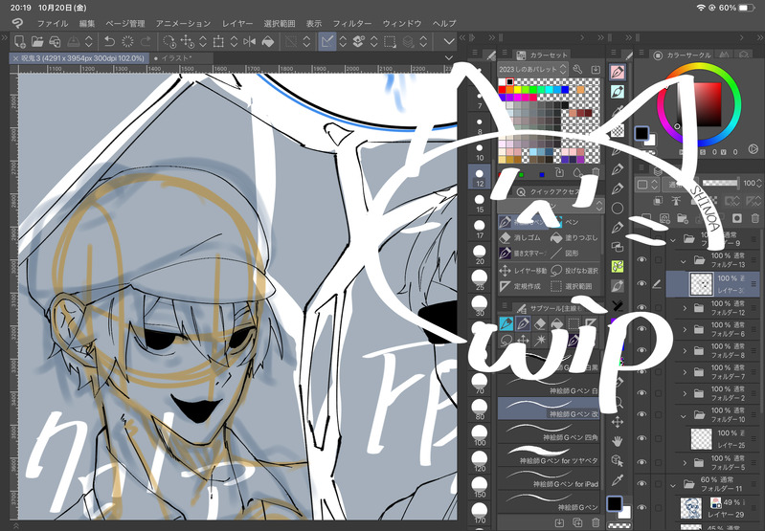Click the New document icon in command bar

tap(19, 41)
